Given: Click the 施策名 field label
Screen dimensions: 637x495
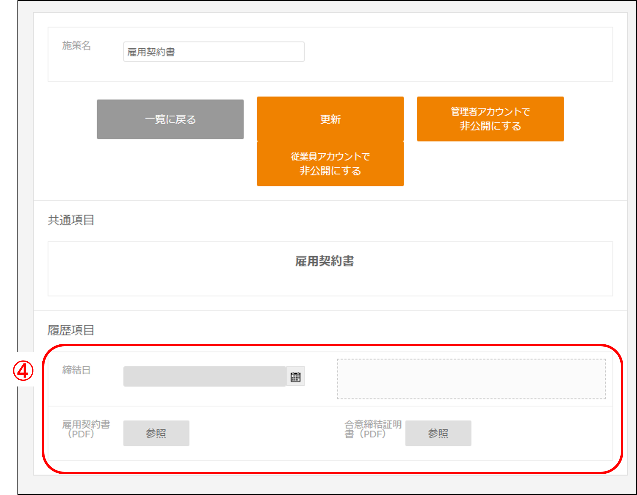Looking at the screenshot, I should 77,46.
